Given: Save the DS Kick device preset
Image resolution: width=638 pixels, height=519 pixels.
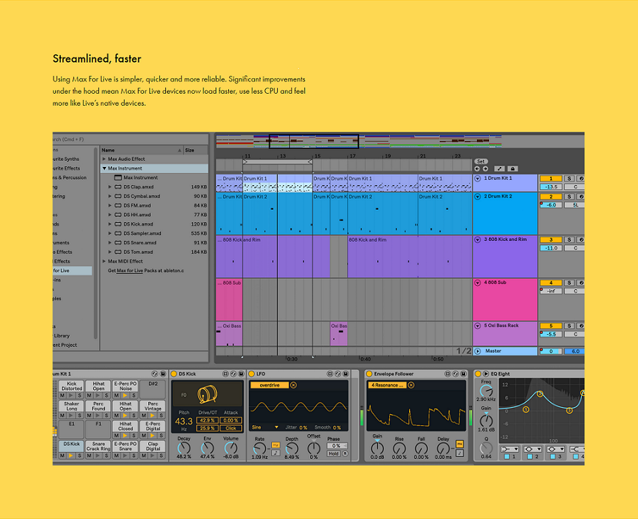Looking at the screenshot, I should coord(241,373).
